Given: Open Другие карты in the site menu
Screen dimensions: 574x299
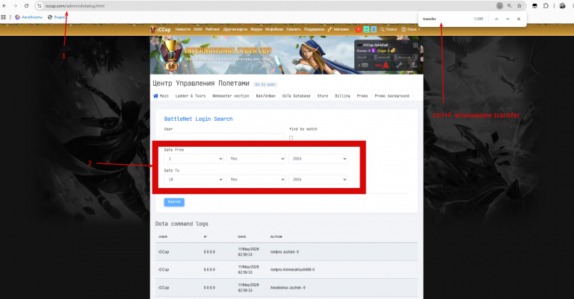Looking at the screenshot, I should pyautogui.click(x=235, y=29).
